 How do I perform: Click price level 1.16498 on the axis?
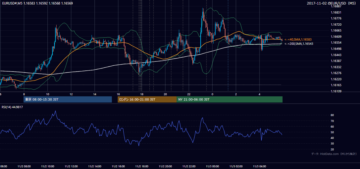(x=336, y=49)
